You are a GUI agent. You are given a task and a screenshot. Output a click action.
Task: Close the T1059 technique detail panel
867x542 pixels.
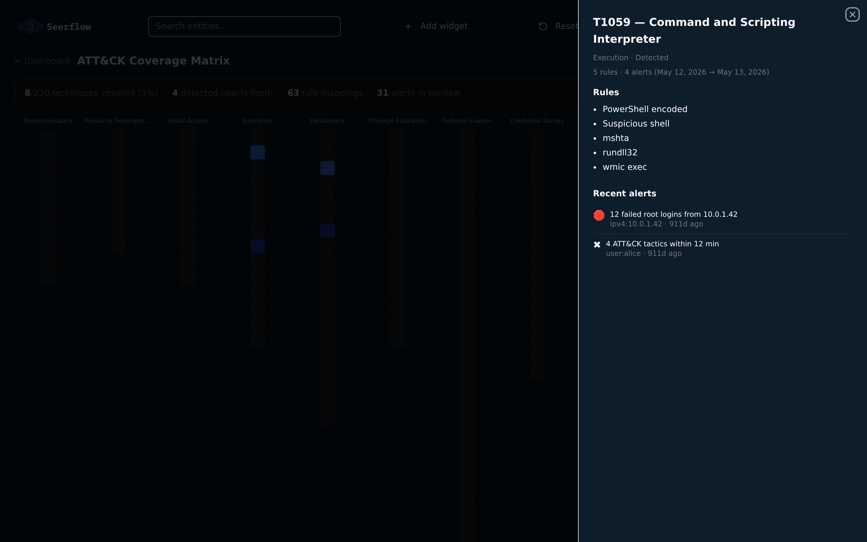click(852, 15)
